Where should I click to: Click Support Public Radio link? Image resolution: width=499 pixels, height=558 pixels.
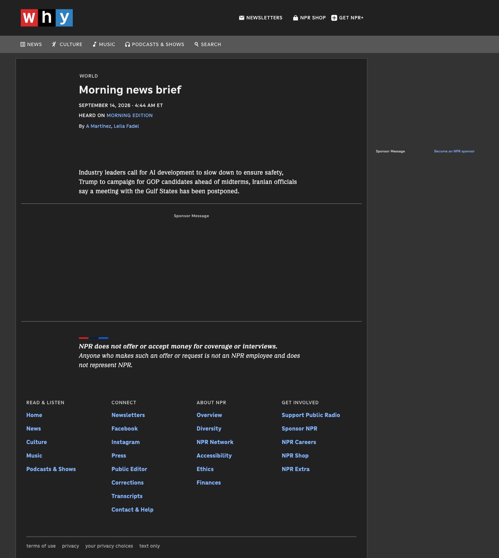click(311, 415)
